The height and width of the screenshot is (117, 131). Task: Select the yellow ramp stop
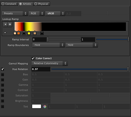(x=29, y=33)
